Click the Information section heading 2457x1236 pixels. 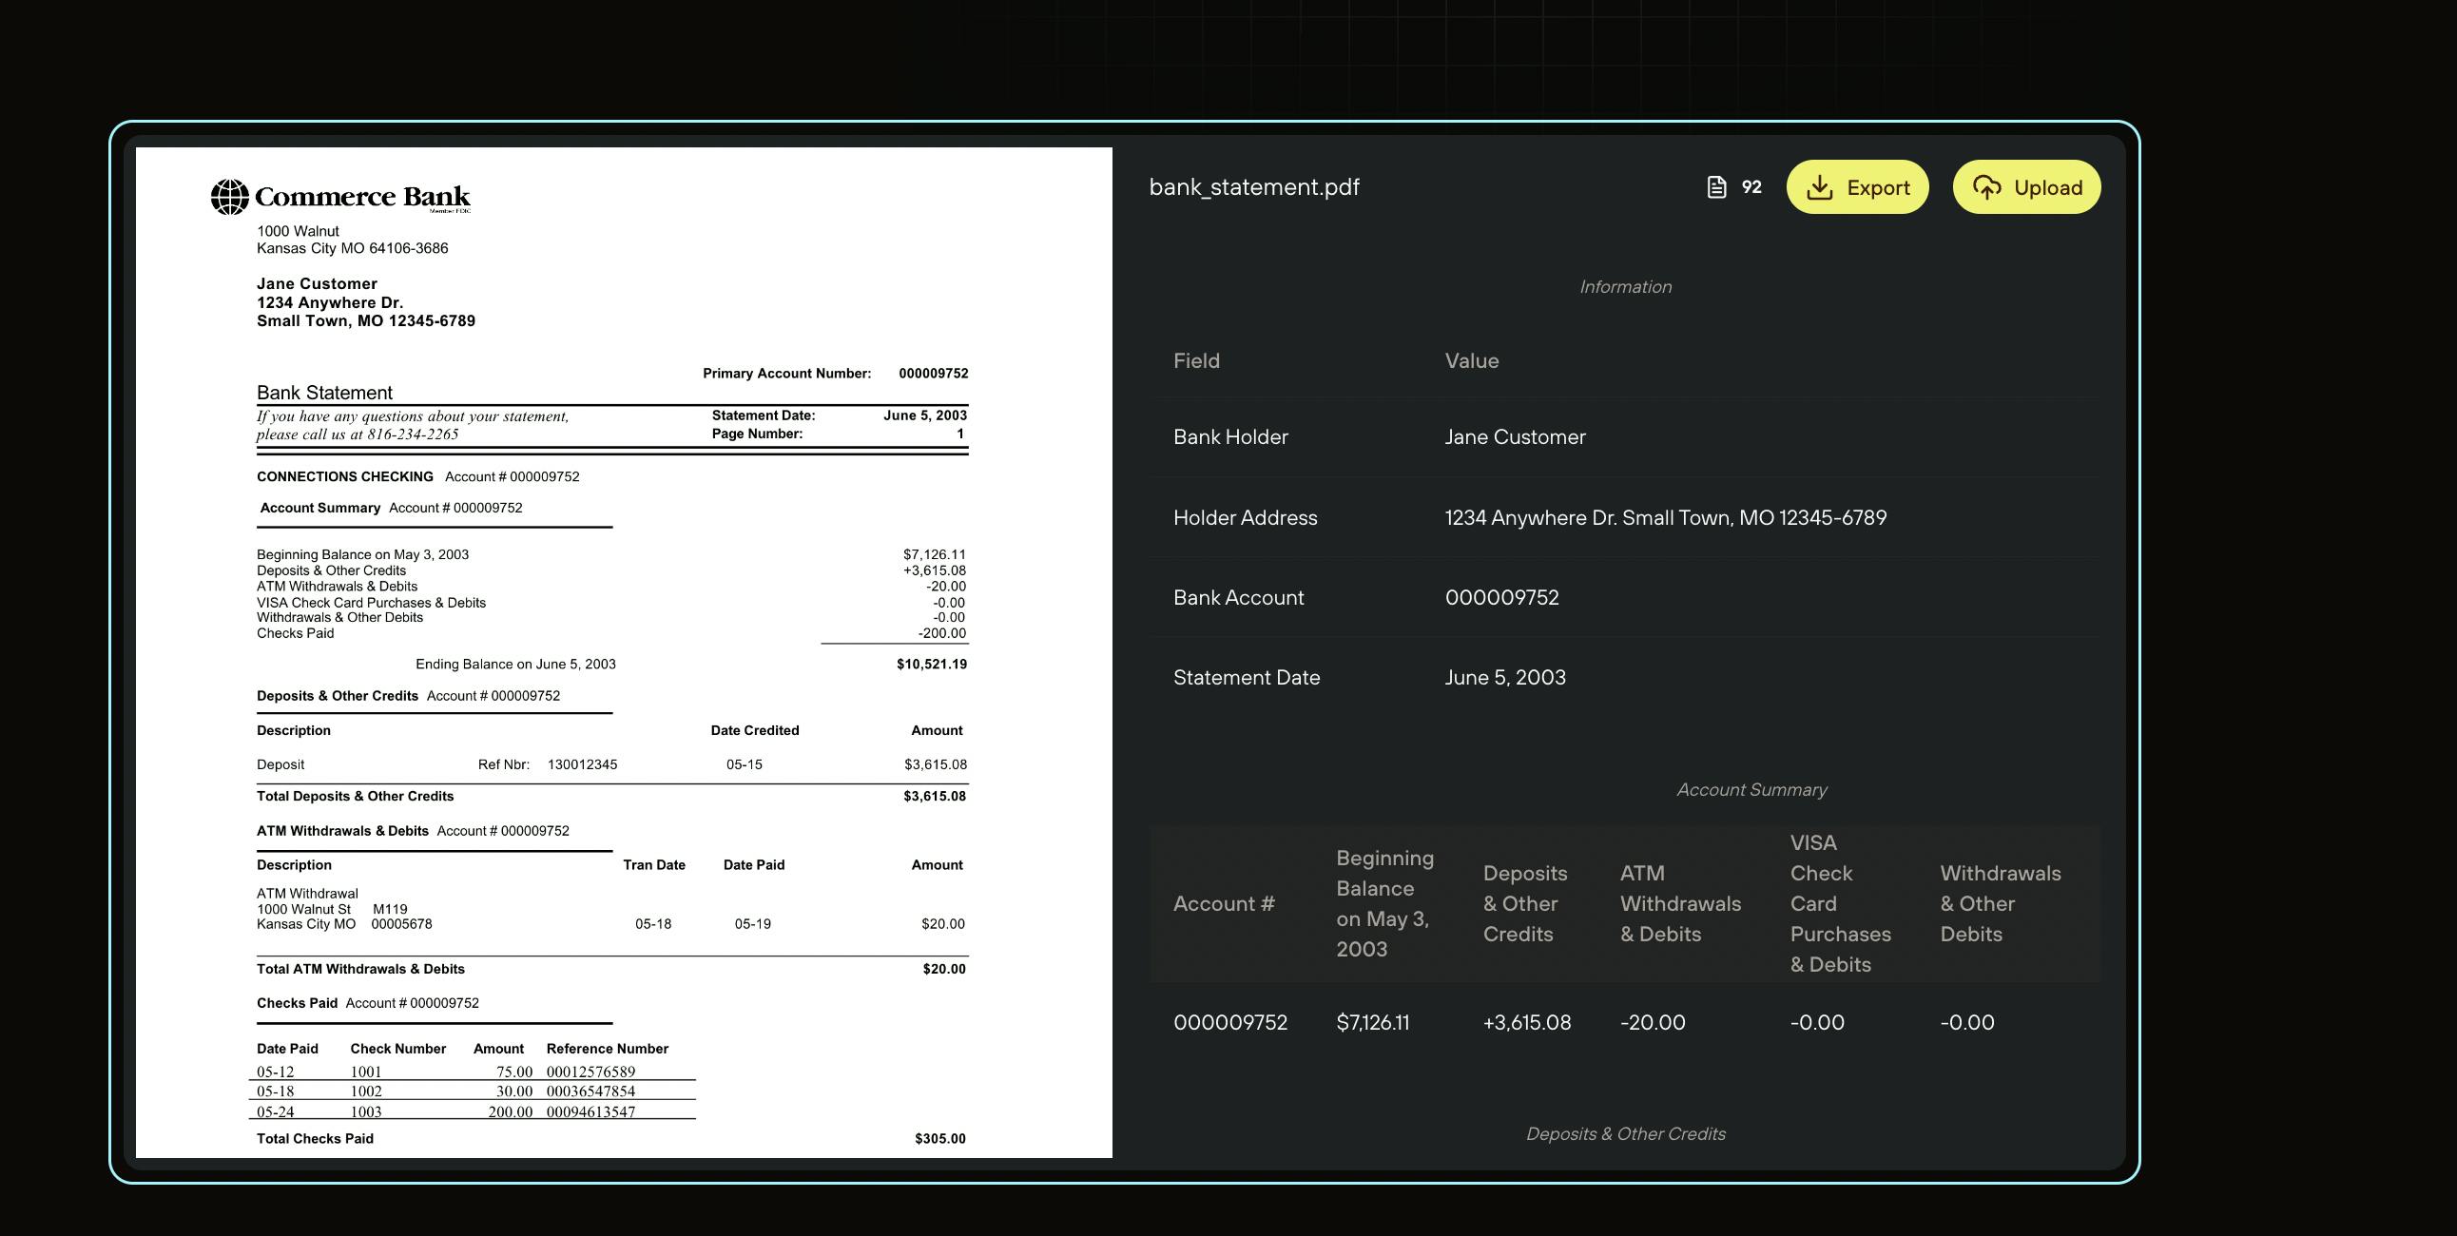click(1625, 287)
